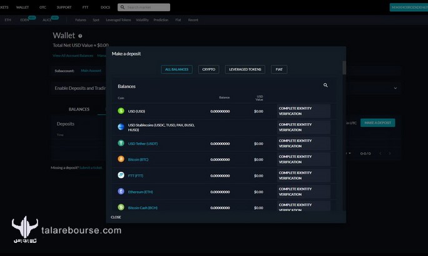Click the Balance column header
428x256 pixels.
click(x=224, y=97)
